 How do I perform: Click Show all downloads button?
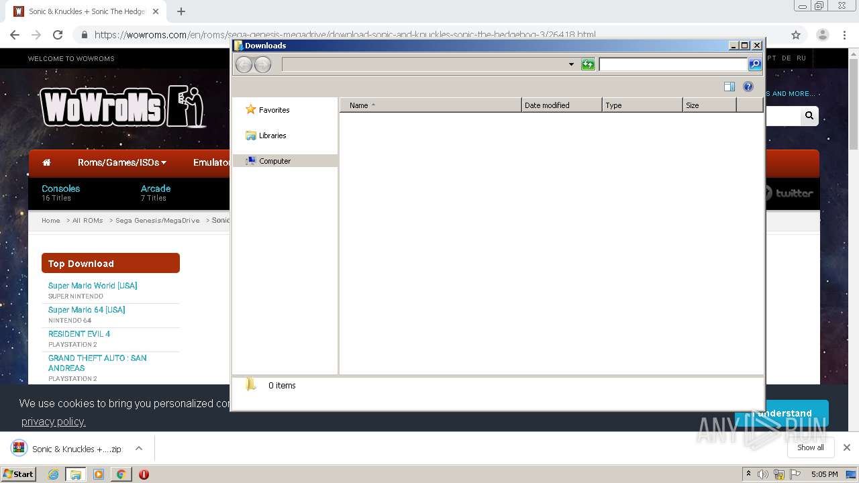click(x=810, y=447)
